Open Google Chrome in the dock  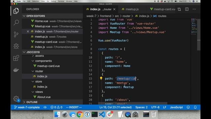(x=80, y=114)
